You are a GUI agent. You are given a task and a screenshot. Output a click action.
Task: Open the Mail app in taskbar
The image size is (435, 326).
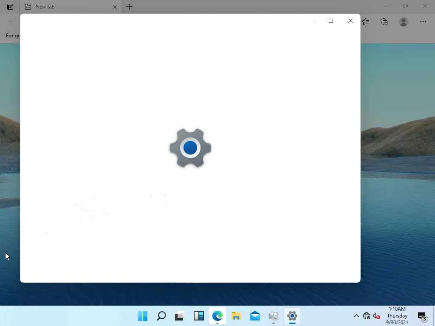click(x=255, y=316)
